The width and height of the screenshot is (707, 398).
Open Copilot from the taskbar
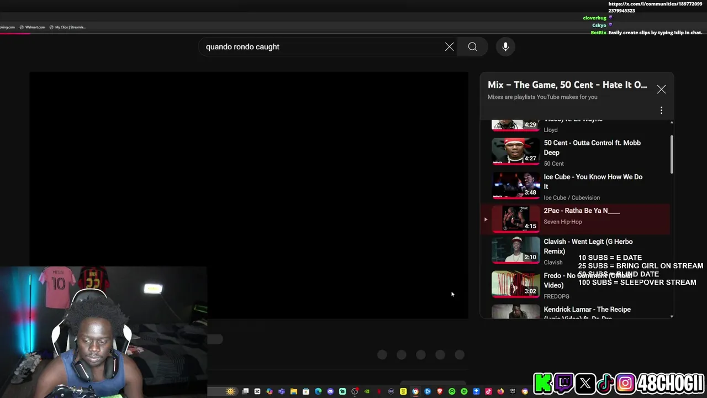pyautogui.click(x=270, y=391)
